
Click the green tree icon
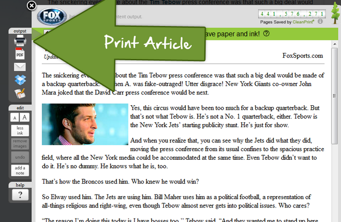336,12
